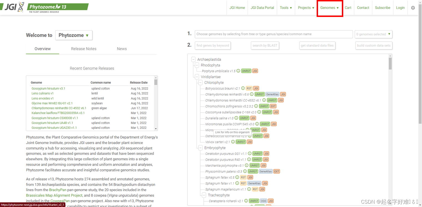Open Glycine max Wm82 ISU-01 v2.1 link
Image resolution: width=422 pixels, height=207 pixels.
point(52,103)
